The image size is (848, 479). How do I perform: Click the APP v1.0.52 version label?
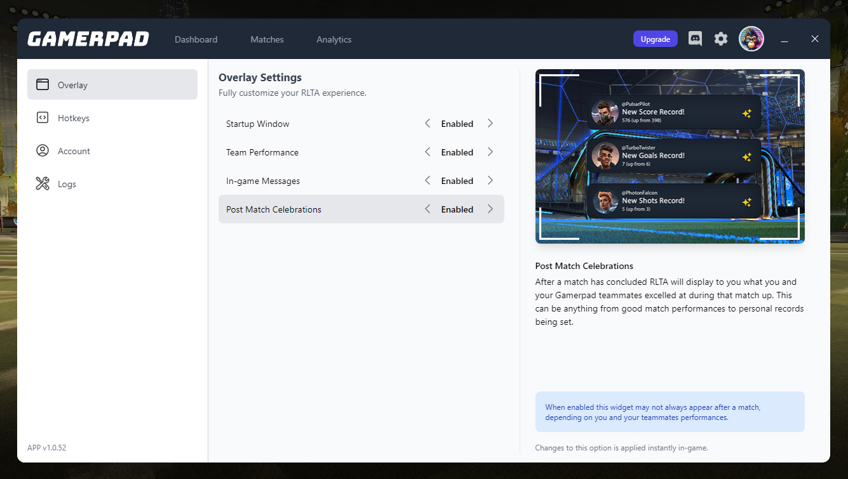pyautogui.click(x=46, y=447)
